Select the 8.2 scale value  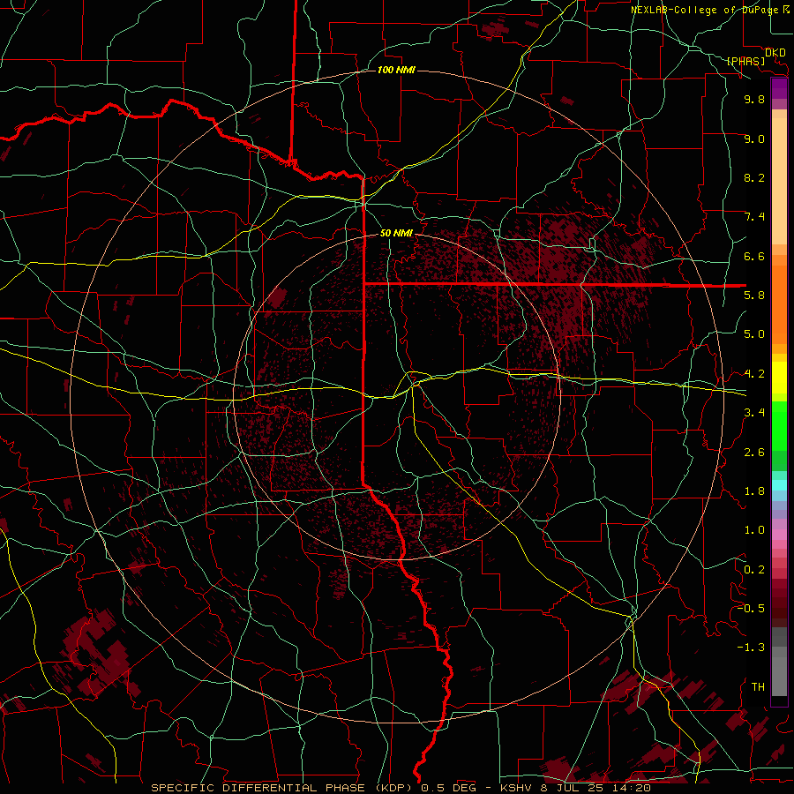754,177
